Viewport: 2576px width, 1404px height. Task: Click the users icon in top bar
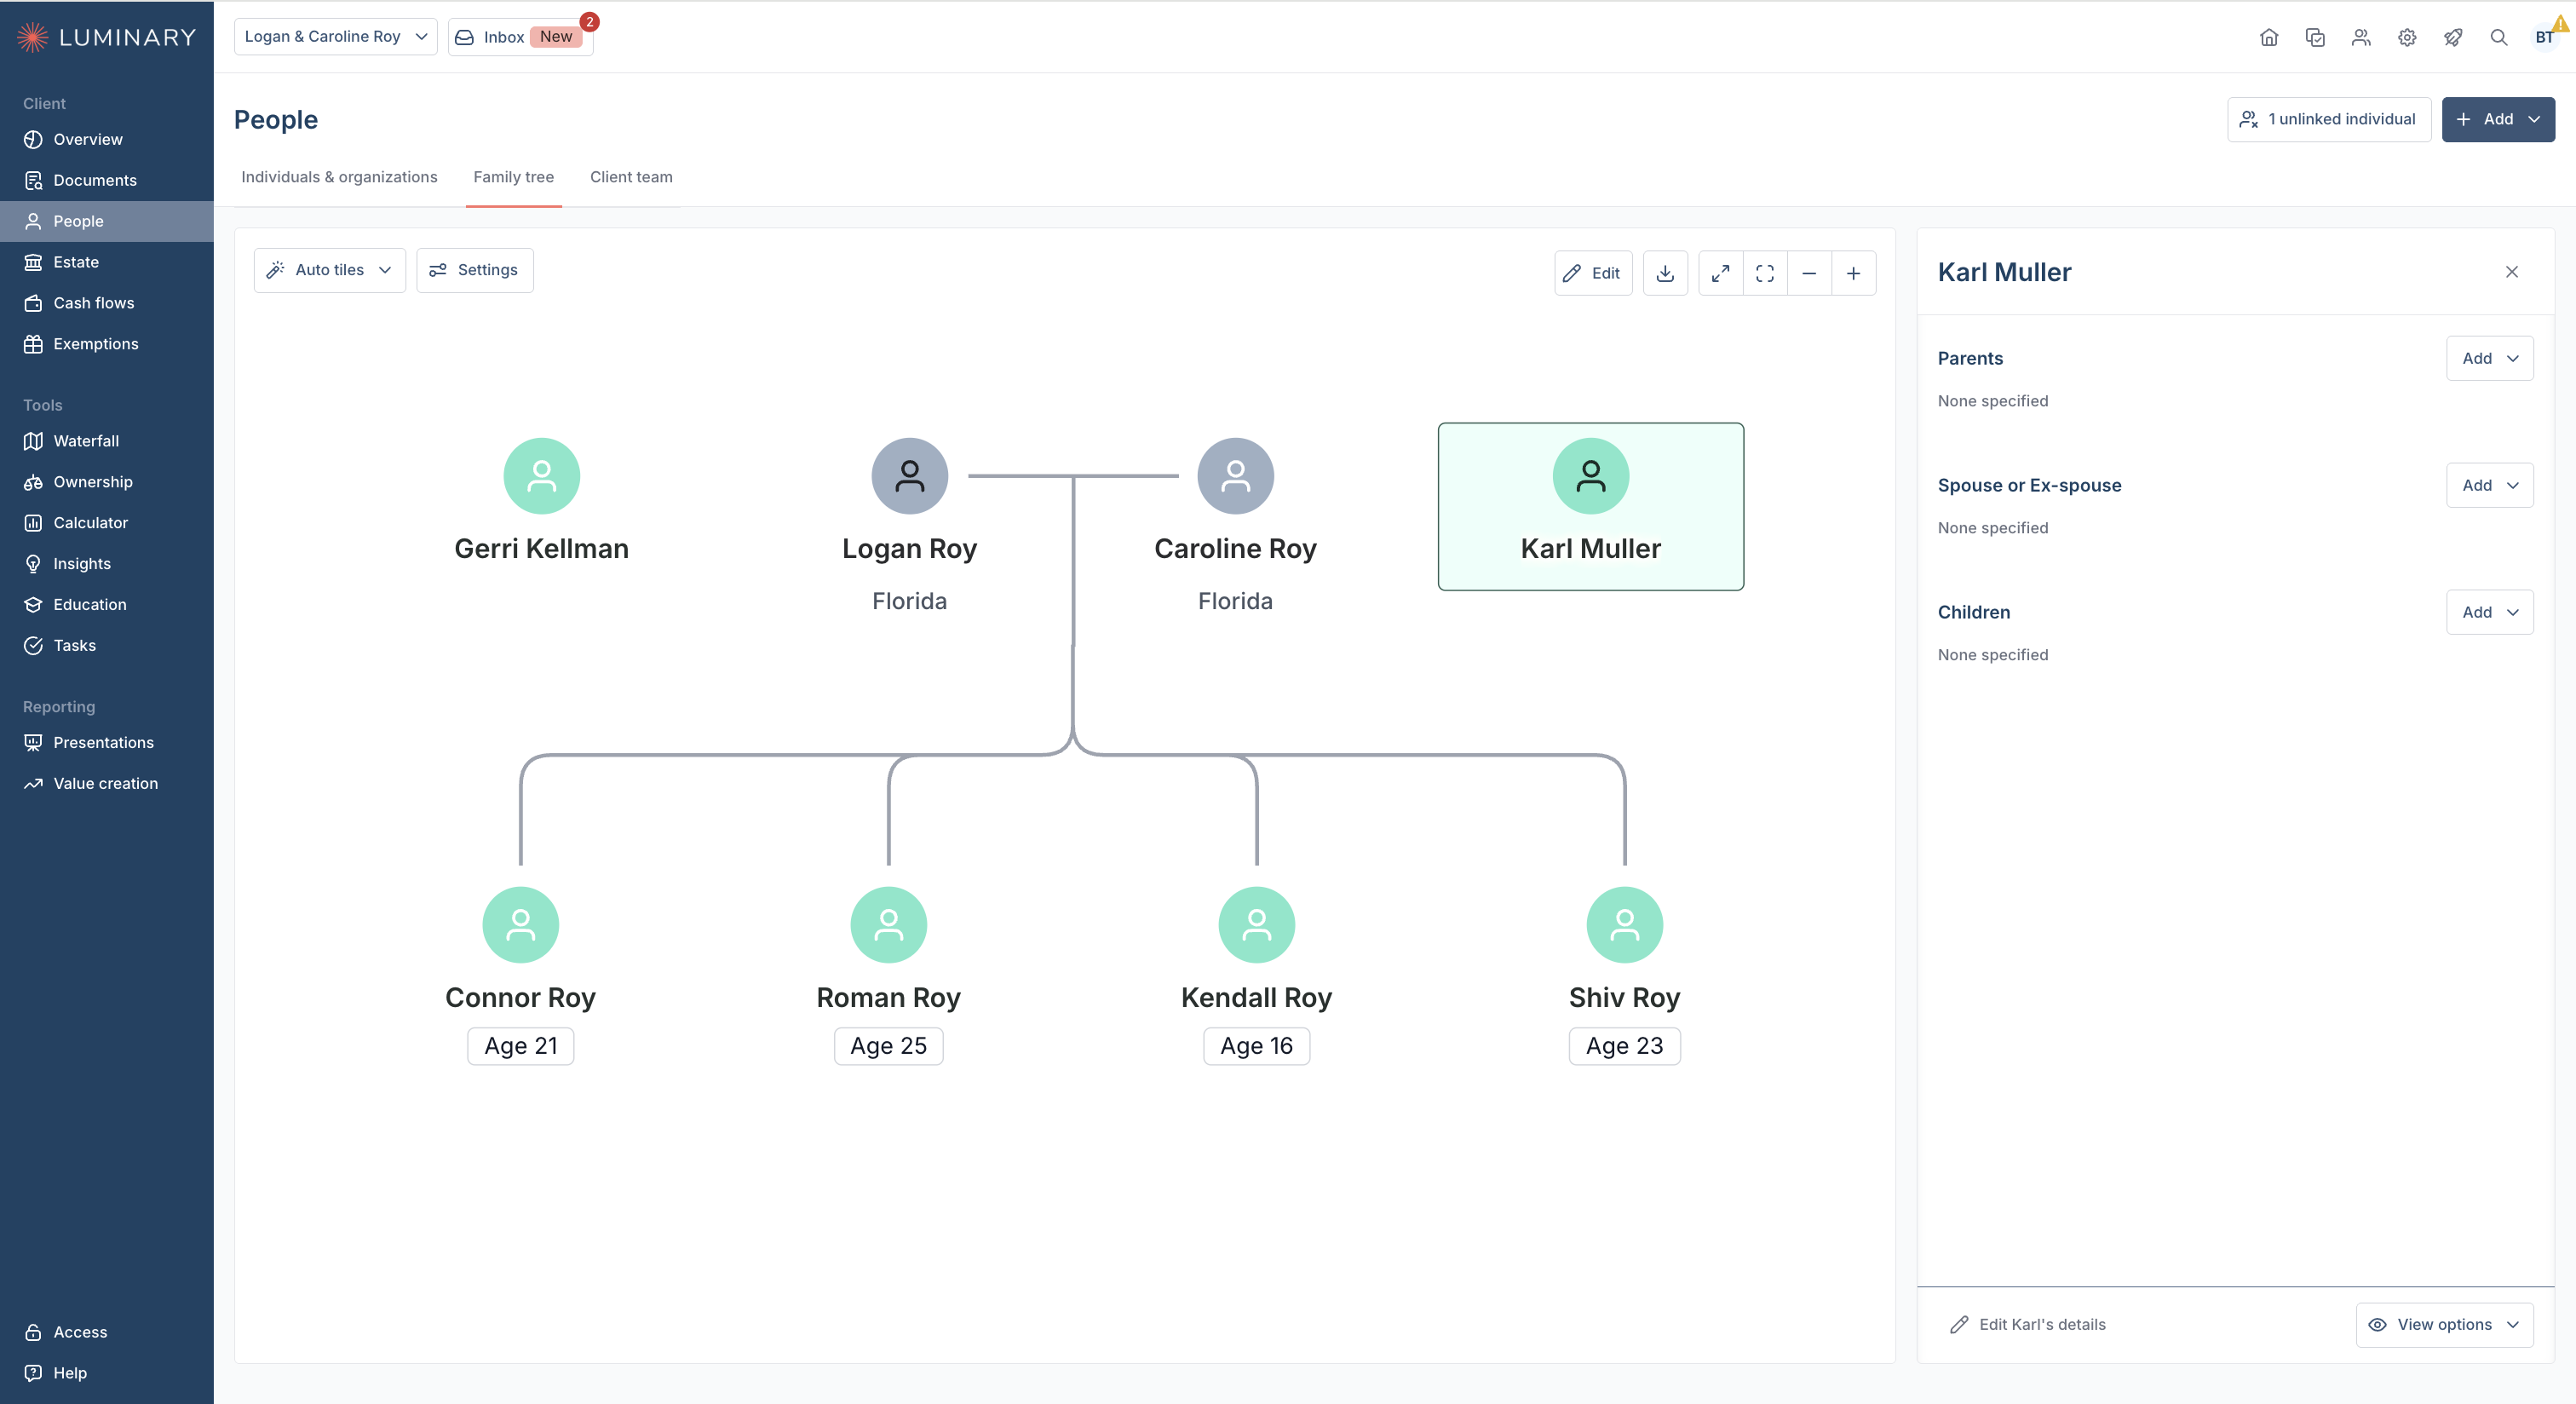tap(2360, 37)
